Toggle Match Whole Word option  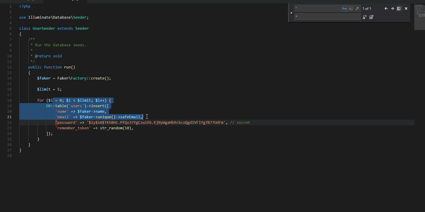pos(351,8)
